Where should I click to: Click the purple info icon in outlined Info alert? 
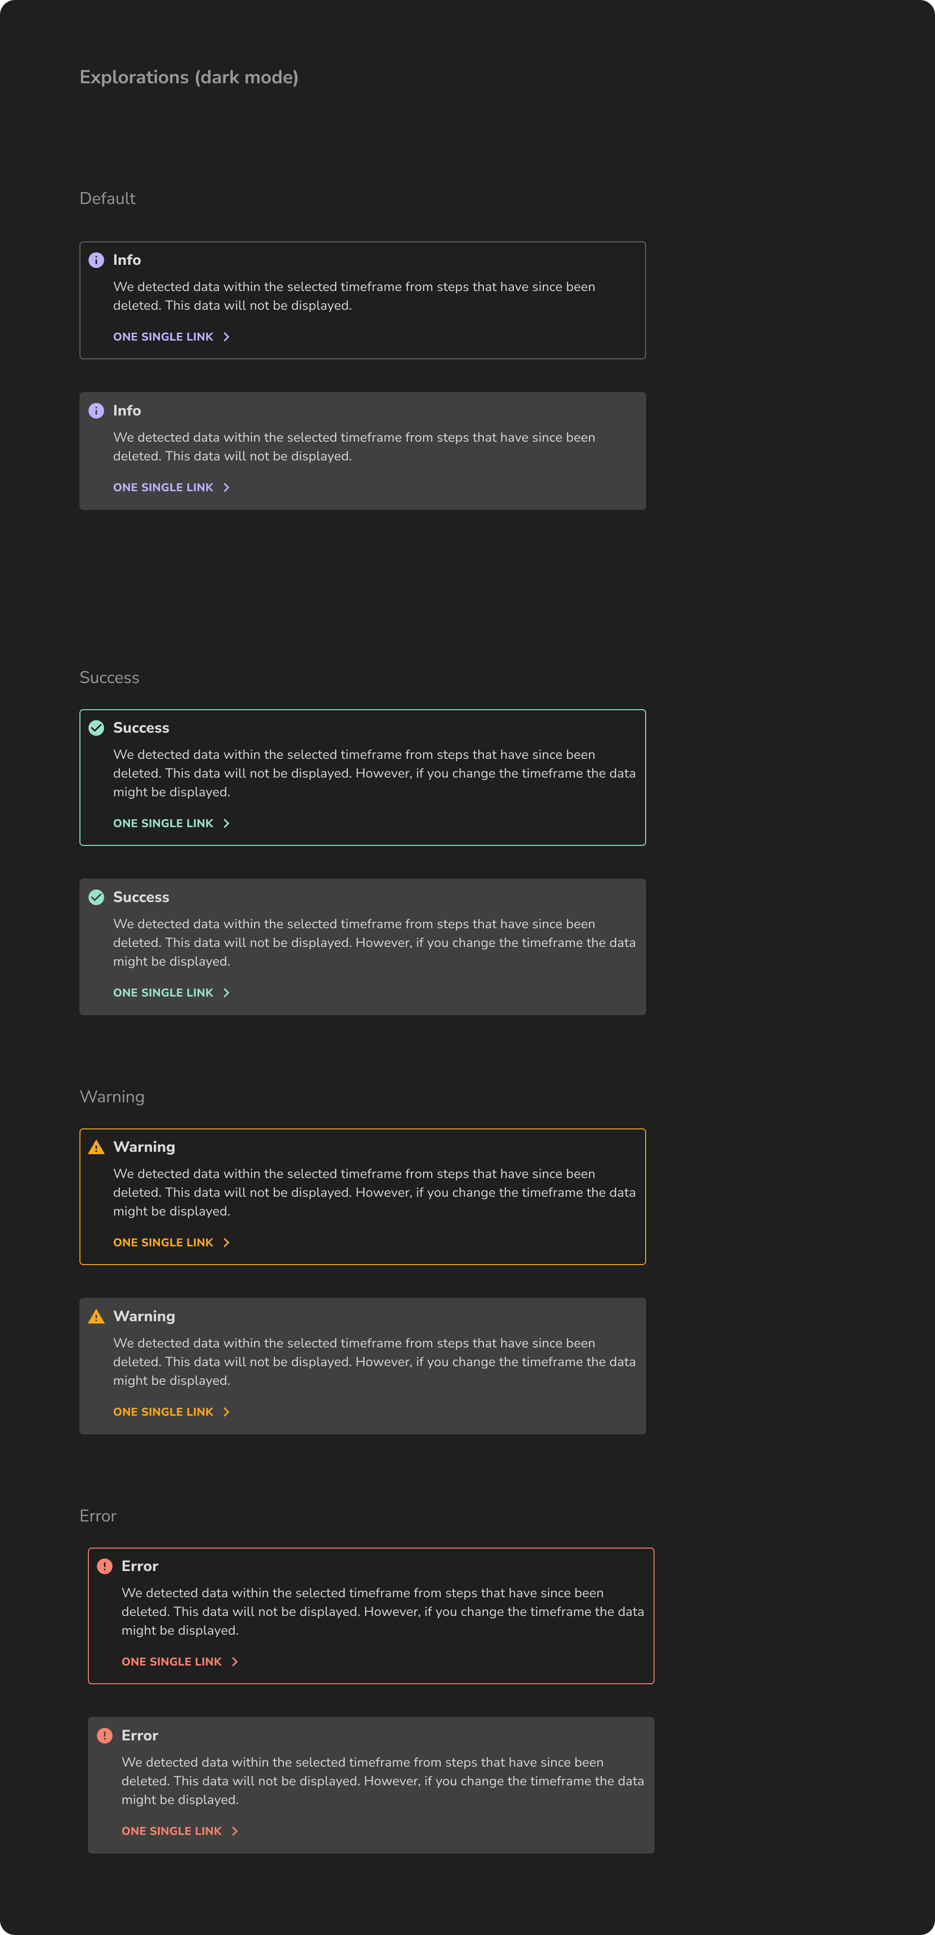[96, 260]
